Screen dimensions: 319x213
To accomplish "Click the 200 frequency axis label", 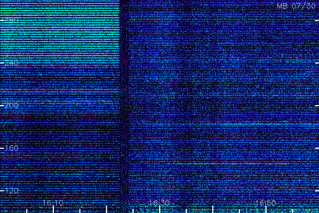I will [x=11, y=105].
